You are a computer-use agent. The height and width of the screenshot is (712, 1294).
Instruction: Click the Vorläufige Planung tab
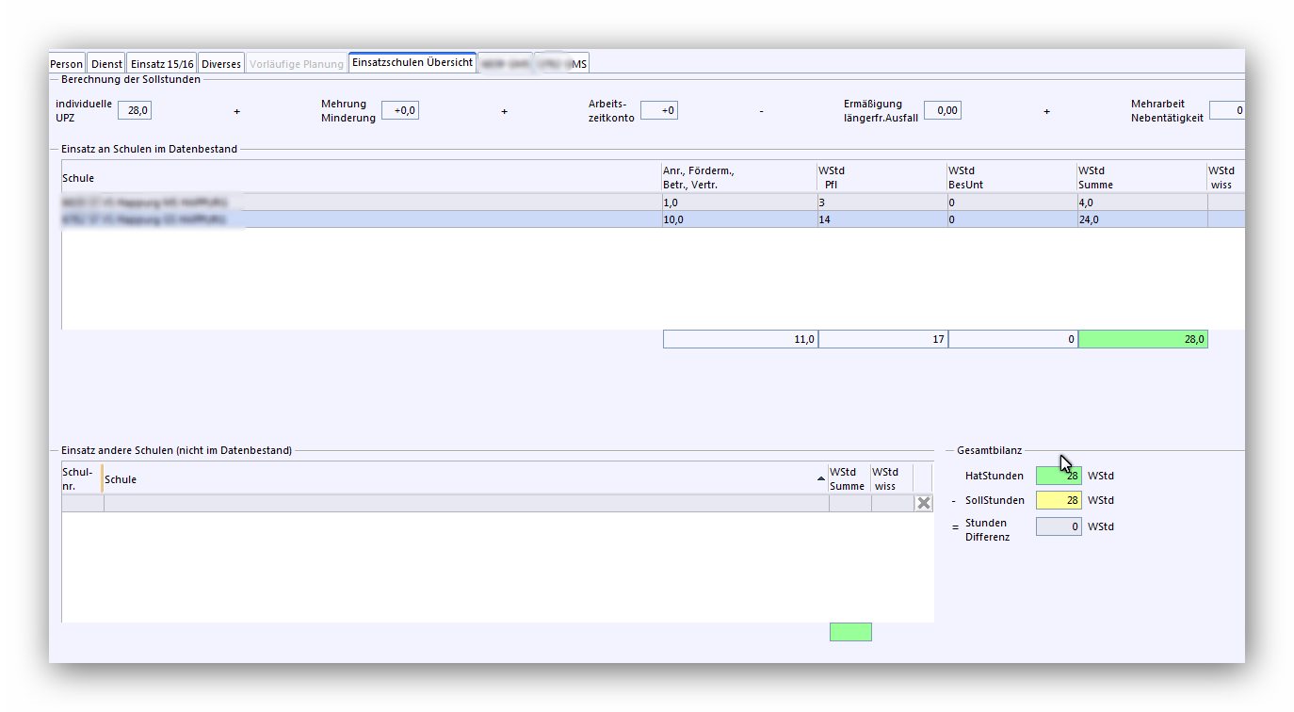tap(296, 64)
